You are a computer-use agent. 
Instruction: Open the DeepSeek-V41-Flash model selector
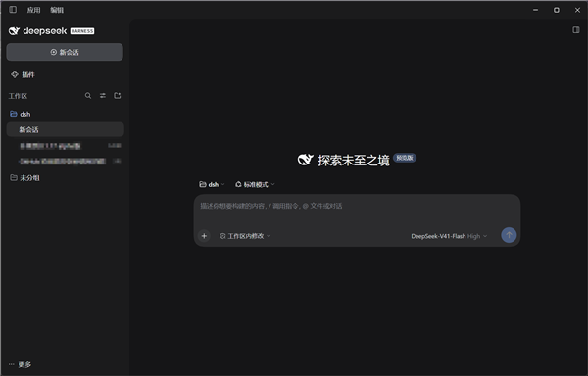449,236
